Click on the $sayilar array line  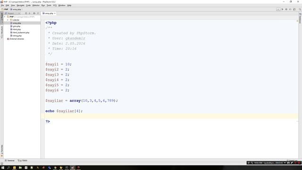click(82, 101)
